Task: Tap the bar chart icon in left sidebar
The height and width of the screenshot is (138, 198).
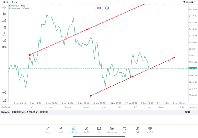Action: [x=4, y=21]
